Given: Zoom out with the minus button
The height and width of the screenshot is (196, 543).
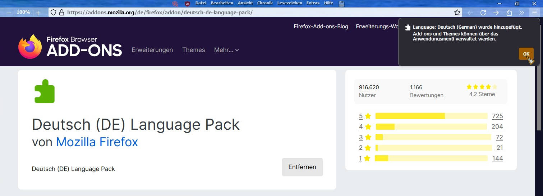Looking at the screenshot, I should tap(9, 13).
